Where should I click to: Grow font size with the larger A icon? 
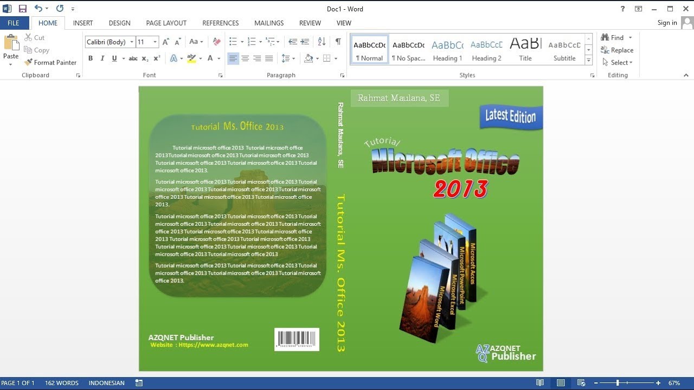pos(166,42)
